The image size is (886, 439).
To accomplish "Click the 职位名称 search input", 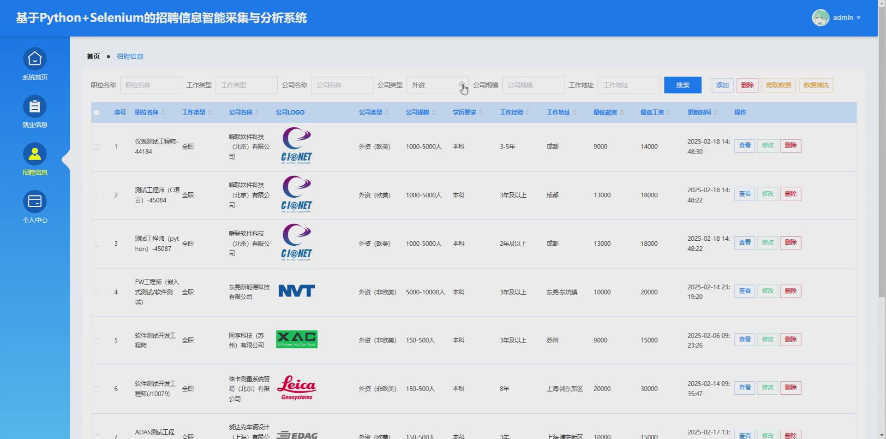I will point(151,85).
